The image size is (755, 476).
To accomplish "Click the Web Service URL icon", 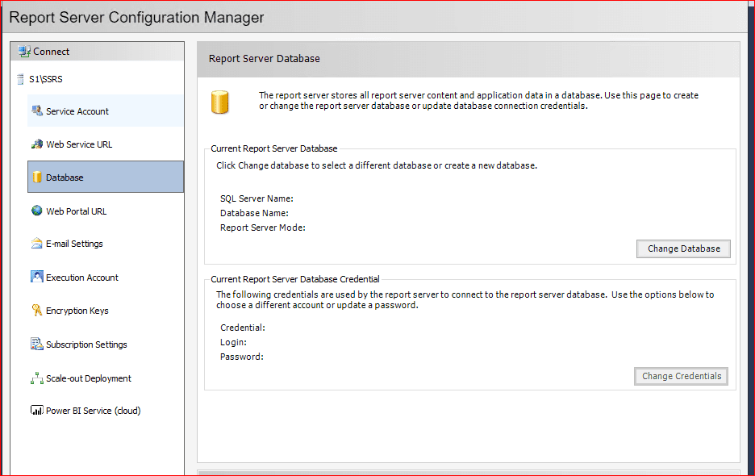I will tap(36, 144).
